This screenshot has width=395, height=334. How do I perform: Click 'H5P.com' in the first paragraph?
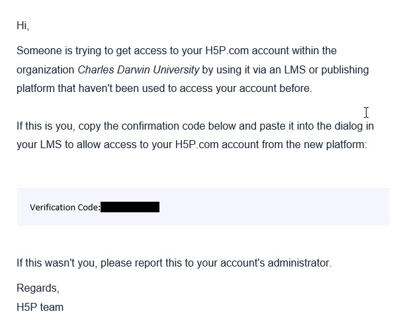(x=227, y=51)
